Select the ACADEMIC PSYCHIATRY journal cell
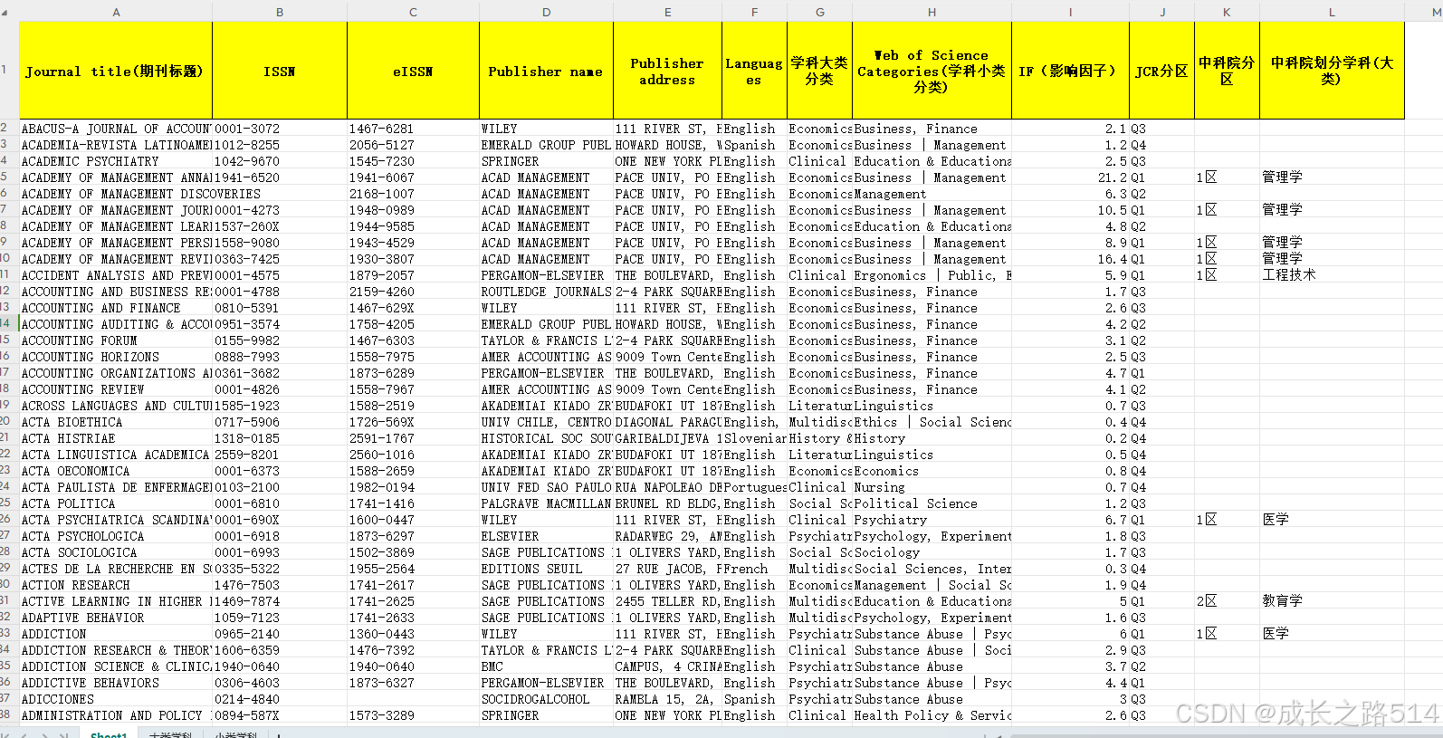Screen dimensions: 1443x738 coord(116,161)
